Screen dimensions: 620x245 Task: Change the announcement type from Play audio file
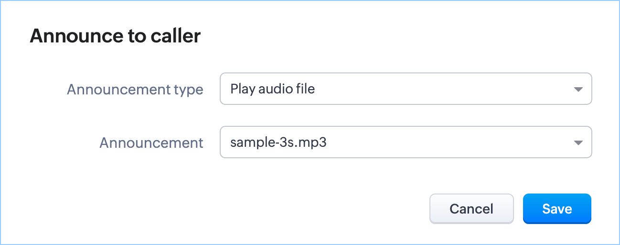point(406,89)
